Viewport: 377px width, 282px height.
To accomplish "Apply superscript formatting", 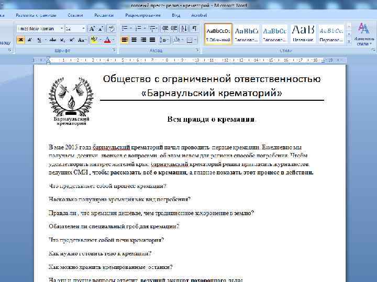I will (71, 40).
